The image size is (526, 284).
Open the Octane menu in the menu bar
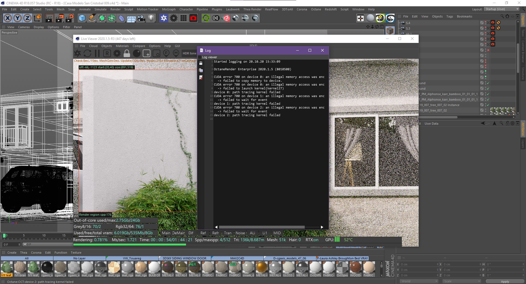[x=316, y=9]
